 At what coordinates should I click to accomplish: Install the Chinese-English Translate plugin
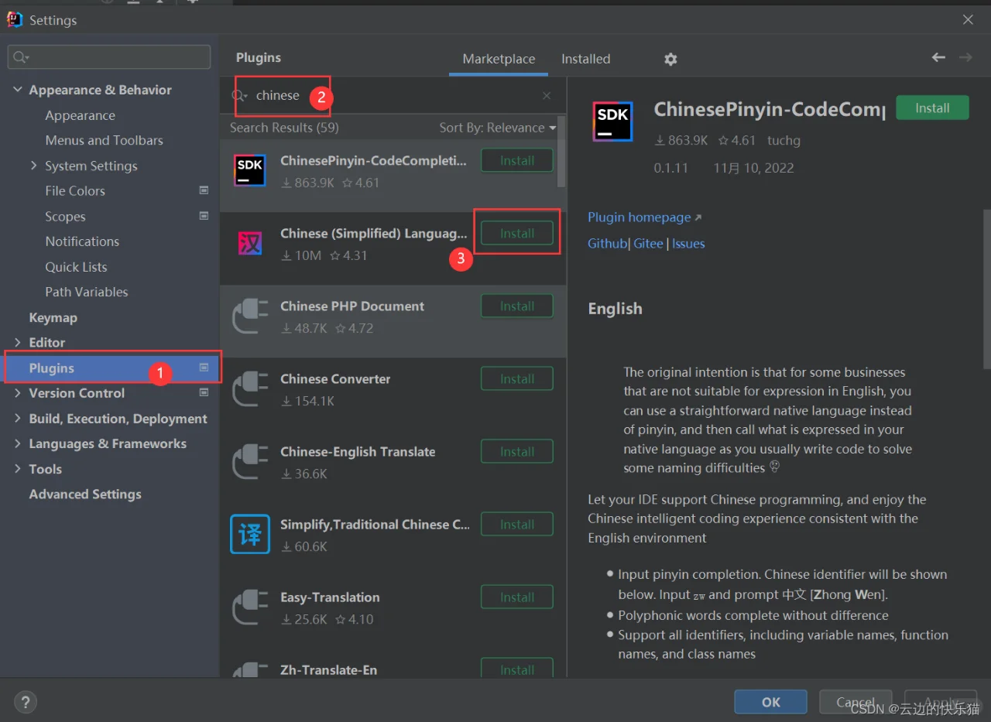pyautogui.click(x=517, y=452)
